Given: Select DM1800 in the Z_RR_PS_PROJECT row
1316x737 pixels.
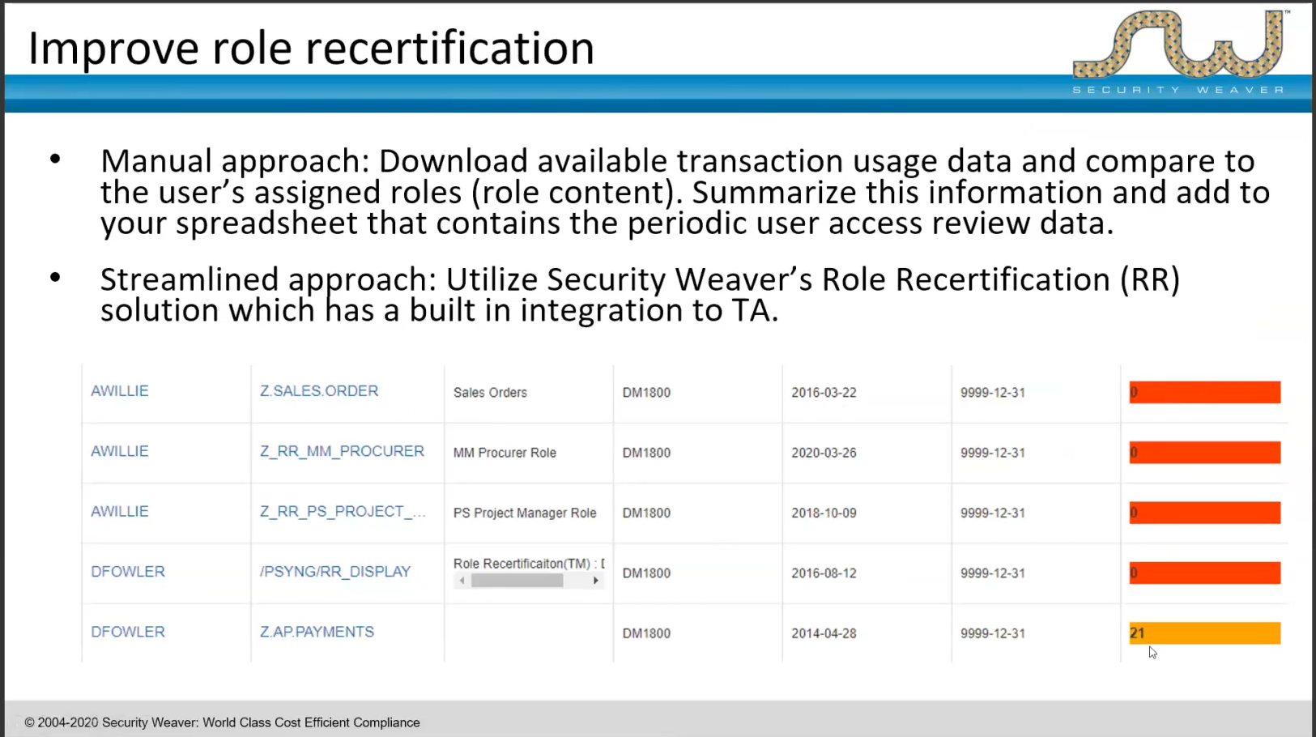Looking at the screenshot, I should (x=646, y=513).
